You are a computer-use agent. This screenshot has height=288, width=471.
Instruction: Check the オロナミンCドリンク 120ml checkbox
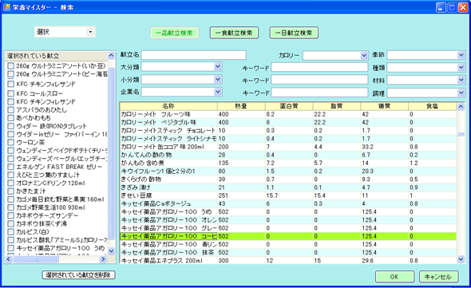click(x=11, y=183)
